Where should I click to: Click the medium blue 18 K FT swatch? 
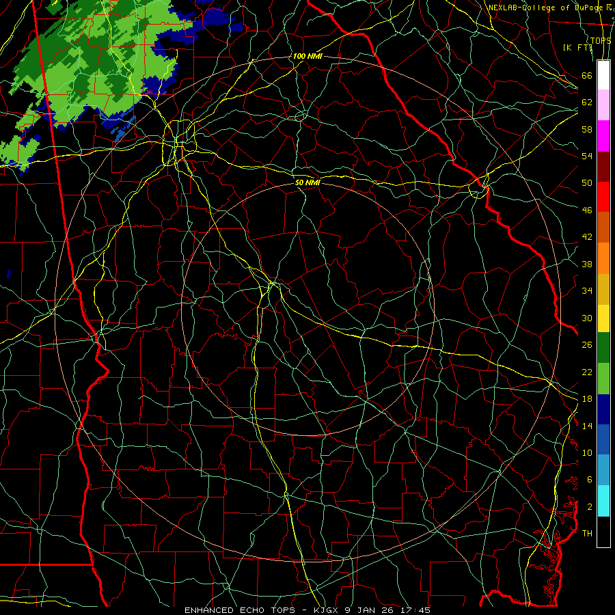[x=603, y=439]
